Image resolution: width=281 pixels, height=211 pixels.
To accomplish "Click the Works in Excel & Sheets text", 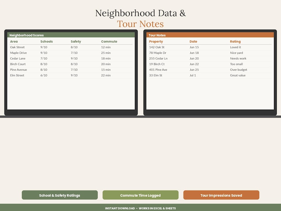I will (x=157, y=208).
